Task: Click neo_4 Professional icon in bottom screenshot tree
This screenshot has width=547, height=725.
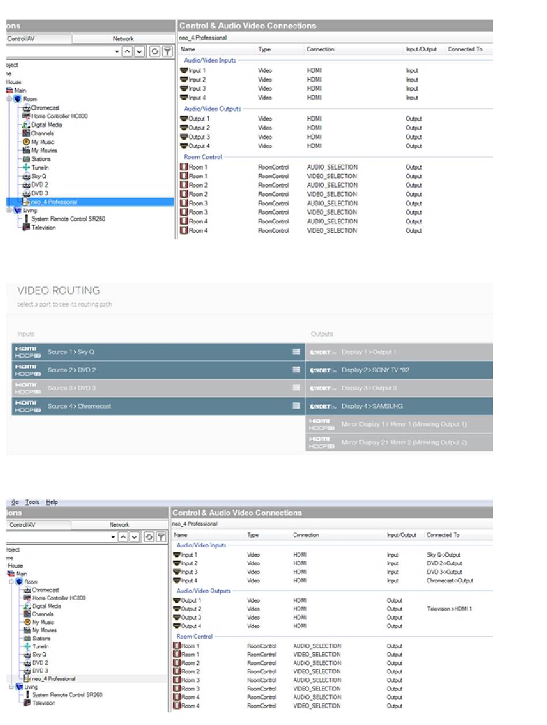Action: point(27,679)
